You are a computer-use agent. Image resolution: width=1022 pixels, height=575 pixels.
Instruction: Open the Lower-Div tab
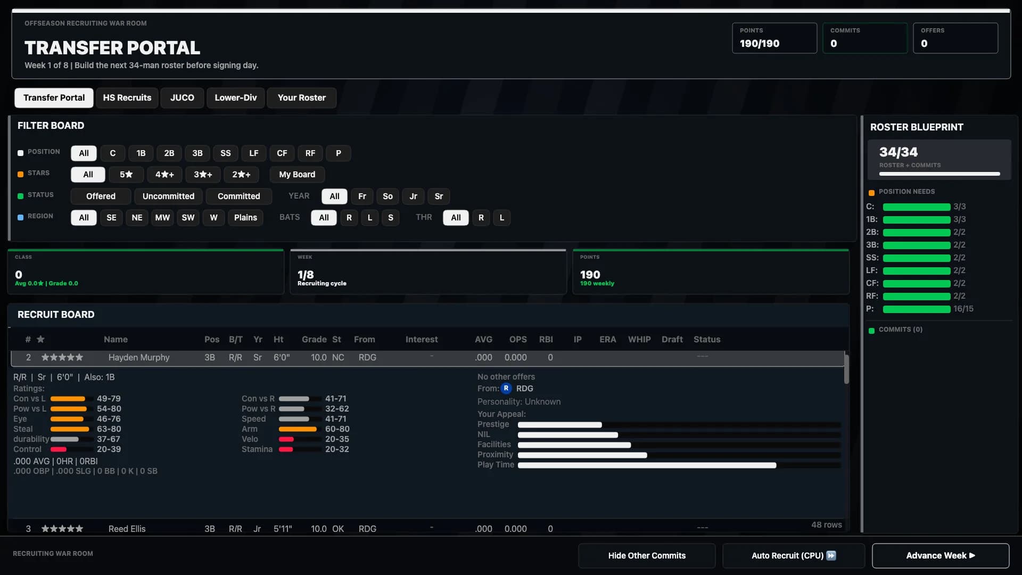click(236, 98)
